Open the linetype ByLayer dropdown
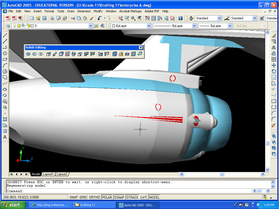Screen dimensions: 279x209 click(194, 26)
